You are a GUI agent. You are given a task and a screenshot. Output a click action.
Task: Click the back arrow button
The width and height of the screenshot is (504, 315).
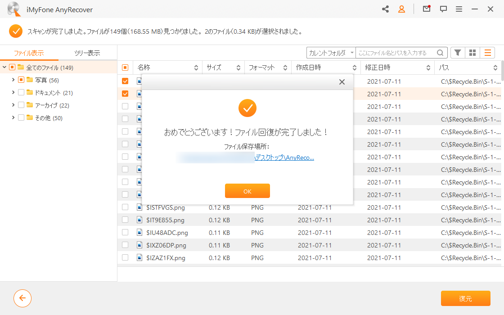22,298
